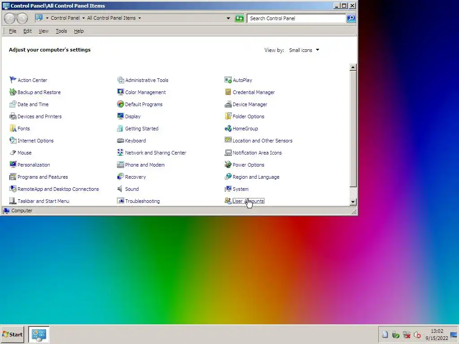Image resolution: width=459 pixels, height=344 pixels.
Task: Click the Start button
Action: pos(12,334)
